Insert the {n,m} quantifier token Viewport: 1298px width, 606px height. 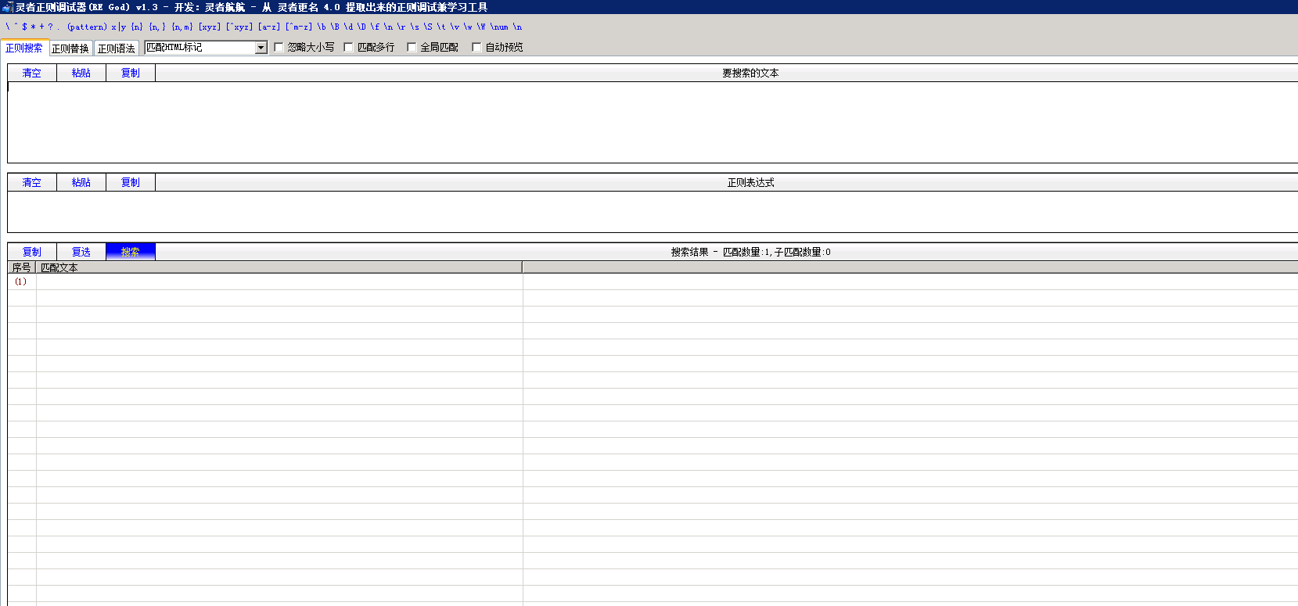(x=182, y=27)
